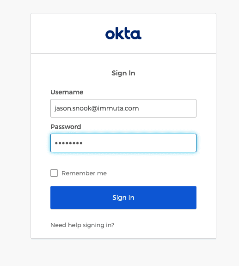
Task: Click the Okta logo
Action: 123,33
